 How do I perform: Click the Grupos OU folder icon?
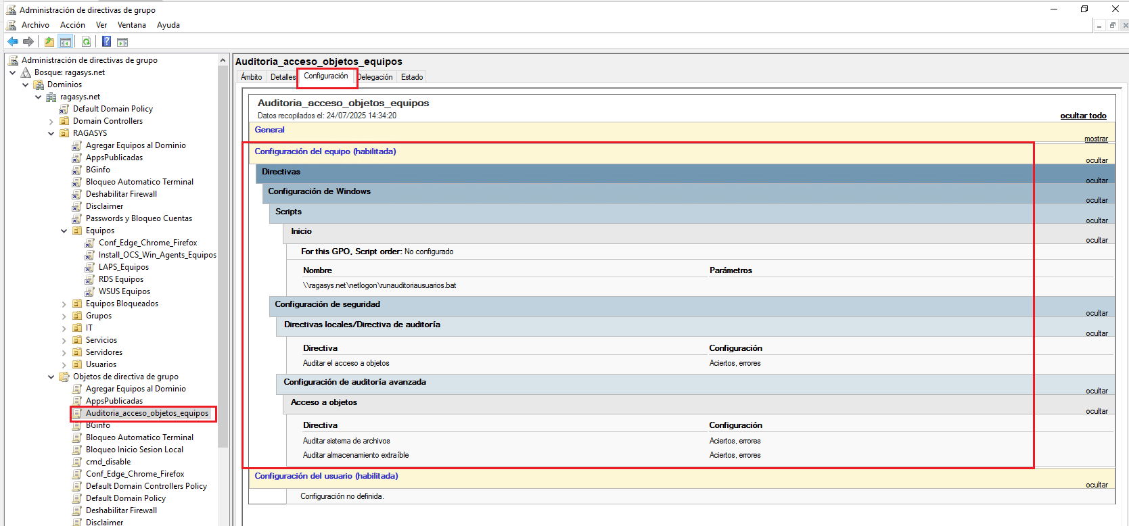[x=77, y=316]
